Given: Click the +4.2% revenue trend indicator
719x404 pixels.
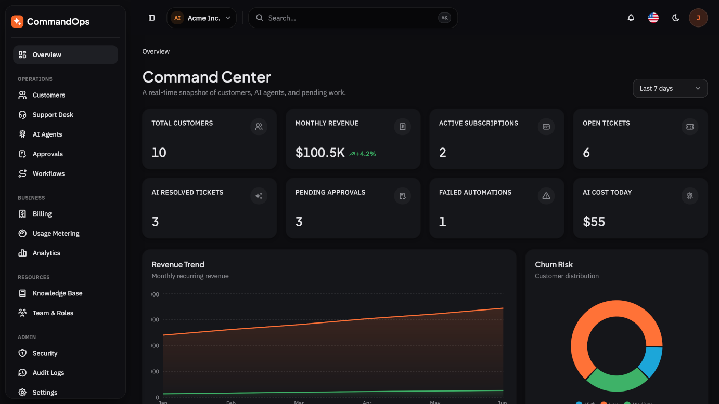Looking at the screenshot, I should [x=363, y=154].
